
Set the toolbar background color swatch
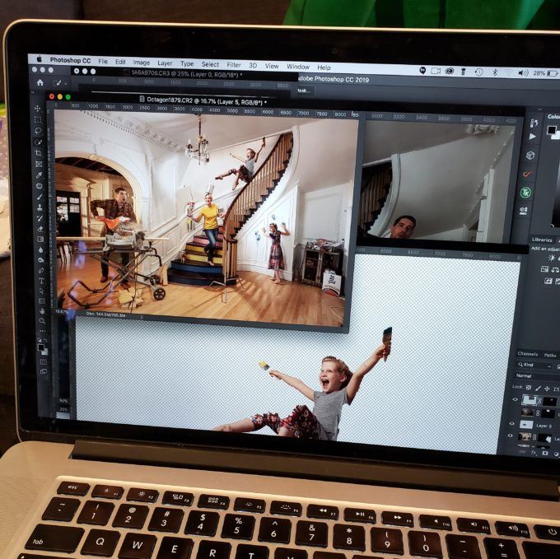(x=45, y=352)
